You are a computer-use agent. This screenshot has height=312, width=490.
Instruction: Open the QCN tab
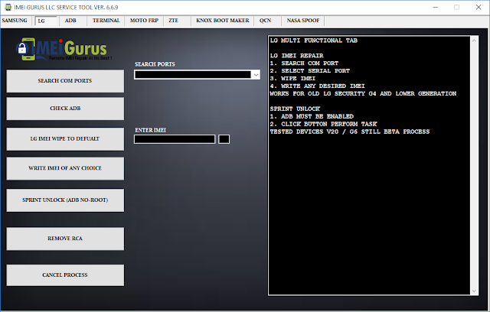(x=265, y=21)
